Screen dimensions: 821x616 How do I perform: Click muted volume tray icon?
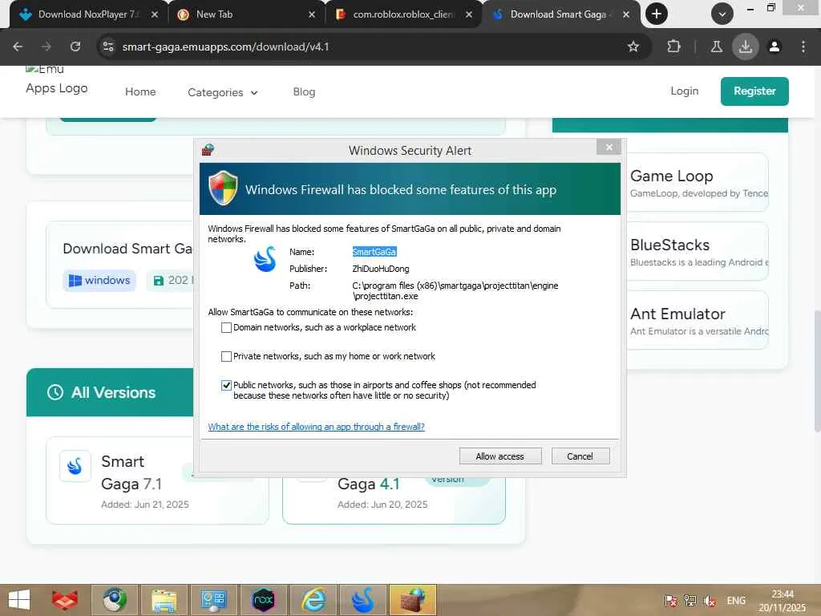pos(710,600)
